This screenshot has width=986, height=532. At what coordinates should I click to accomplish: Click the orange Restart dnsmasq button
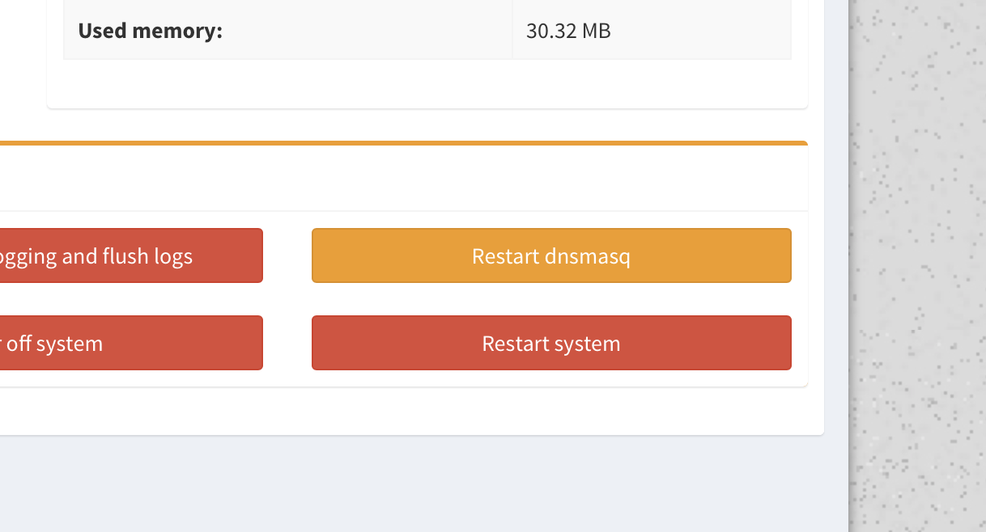pos(551,255)
